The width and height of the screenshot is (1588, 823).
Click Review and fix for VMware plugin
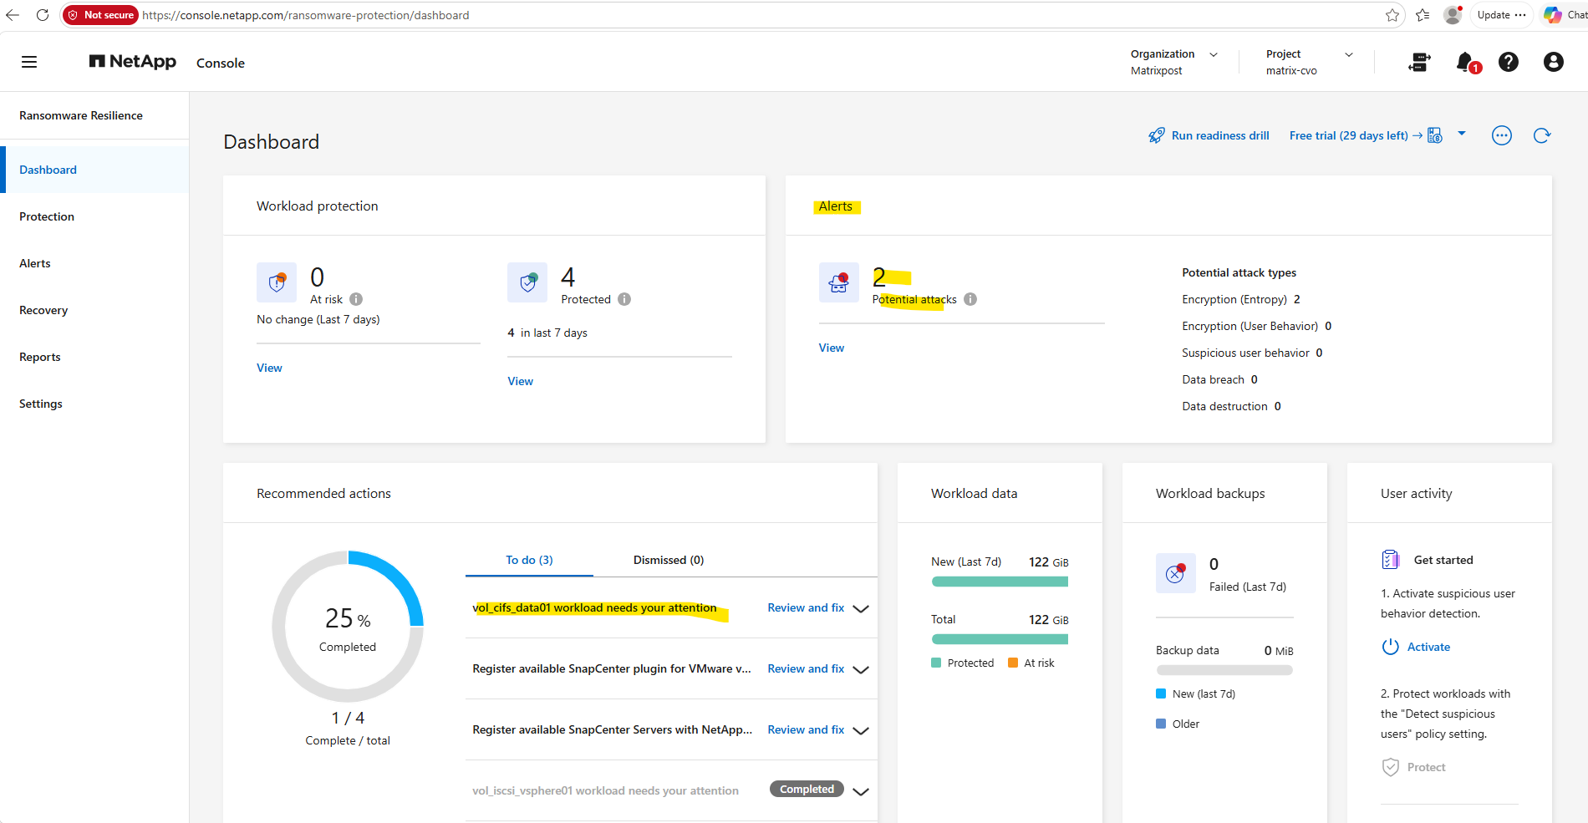pos(806,668)
